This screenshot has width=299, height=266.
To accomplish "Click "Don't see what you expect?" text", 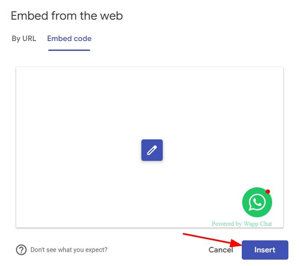I will point(69,250).
